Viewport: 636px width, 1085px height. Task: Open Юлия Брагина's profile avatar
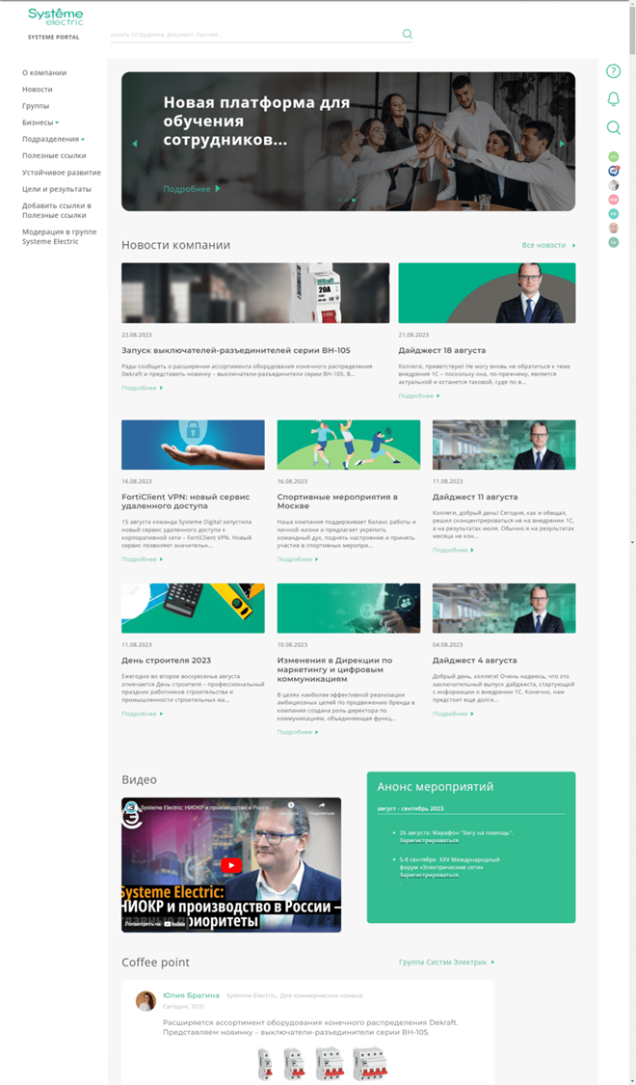pos(146,1000)
